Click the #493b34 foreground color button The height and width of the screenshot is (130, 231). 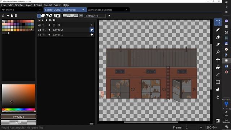click(18, 117)
